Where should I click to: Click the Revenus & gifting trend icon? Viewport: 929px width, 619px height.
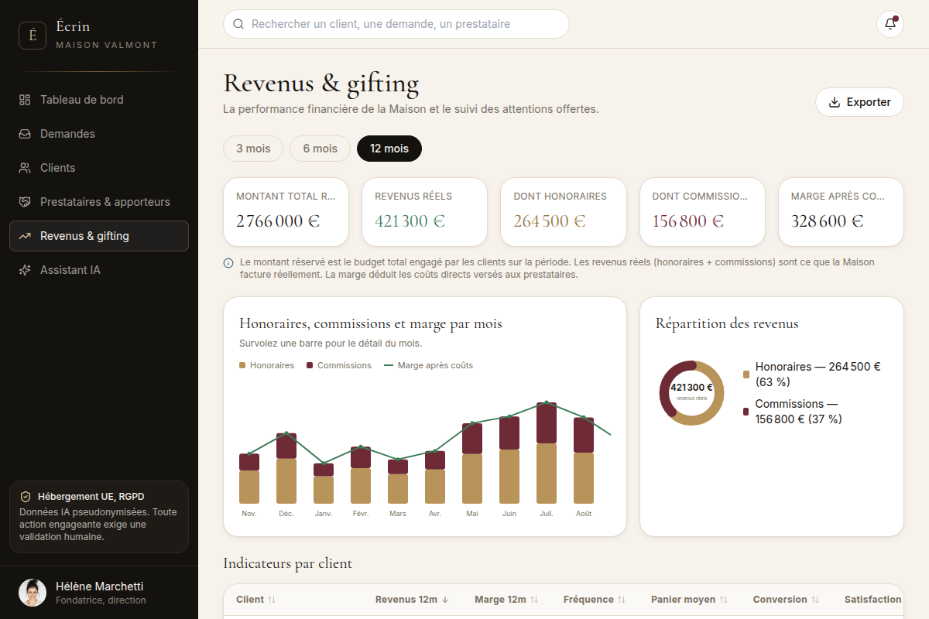25,236
